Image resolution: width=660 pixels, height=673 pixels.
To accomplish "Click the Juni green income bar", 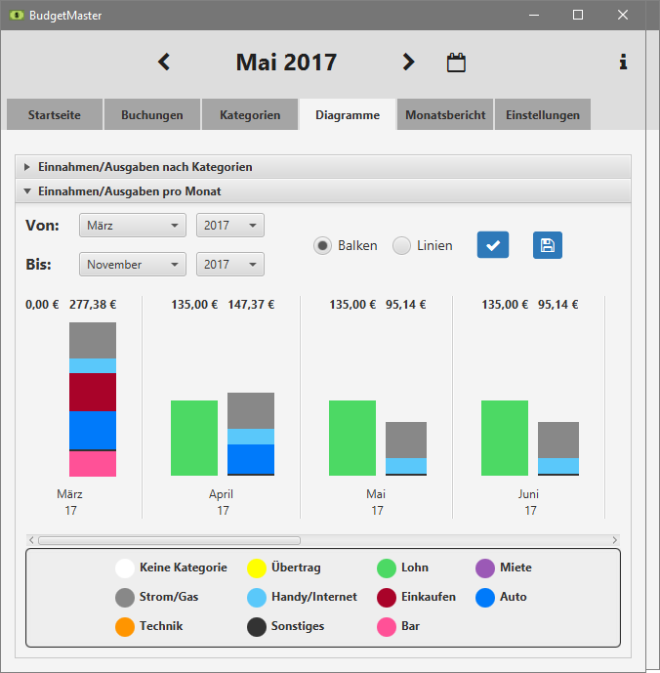I will click(505, 438).
